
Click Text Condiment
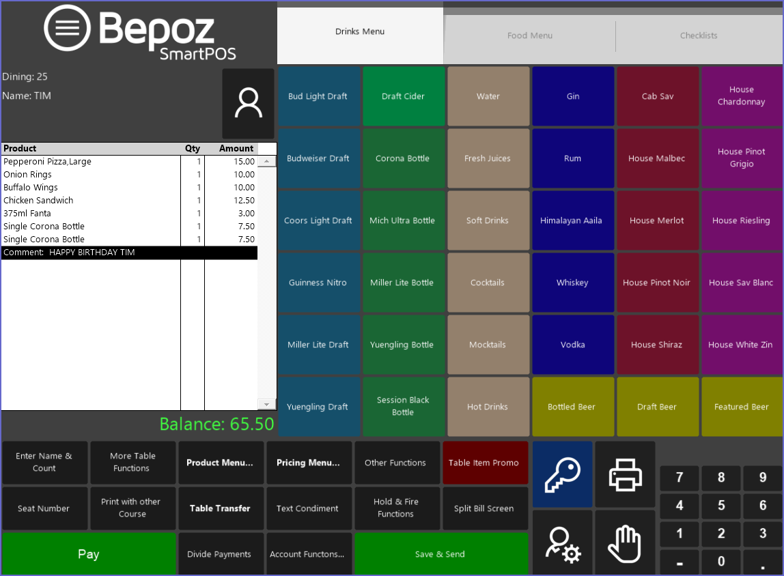[308, 508]
